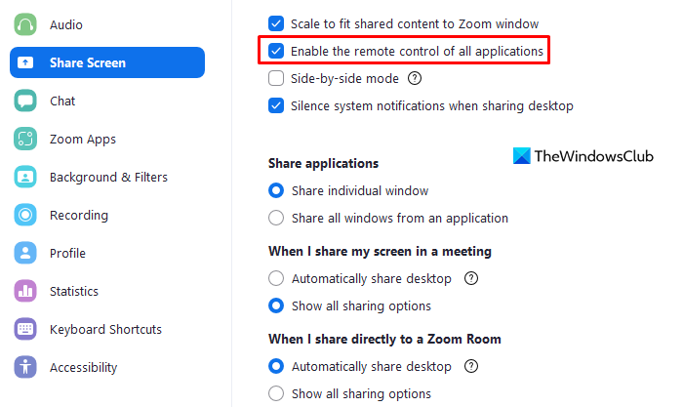Screen dimensions: 683x407
Task: Click the Chat bubble icon
Action: (x=26, y=101)
